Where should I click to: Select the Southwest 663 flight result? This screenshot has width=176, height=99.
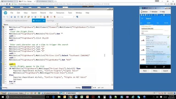[155, 50]
